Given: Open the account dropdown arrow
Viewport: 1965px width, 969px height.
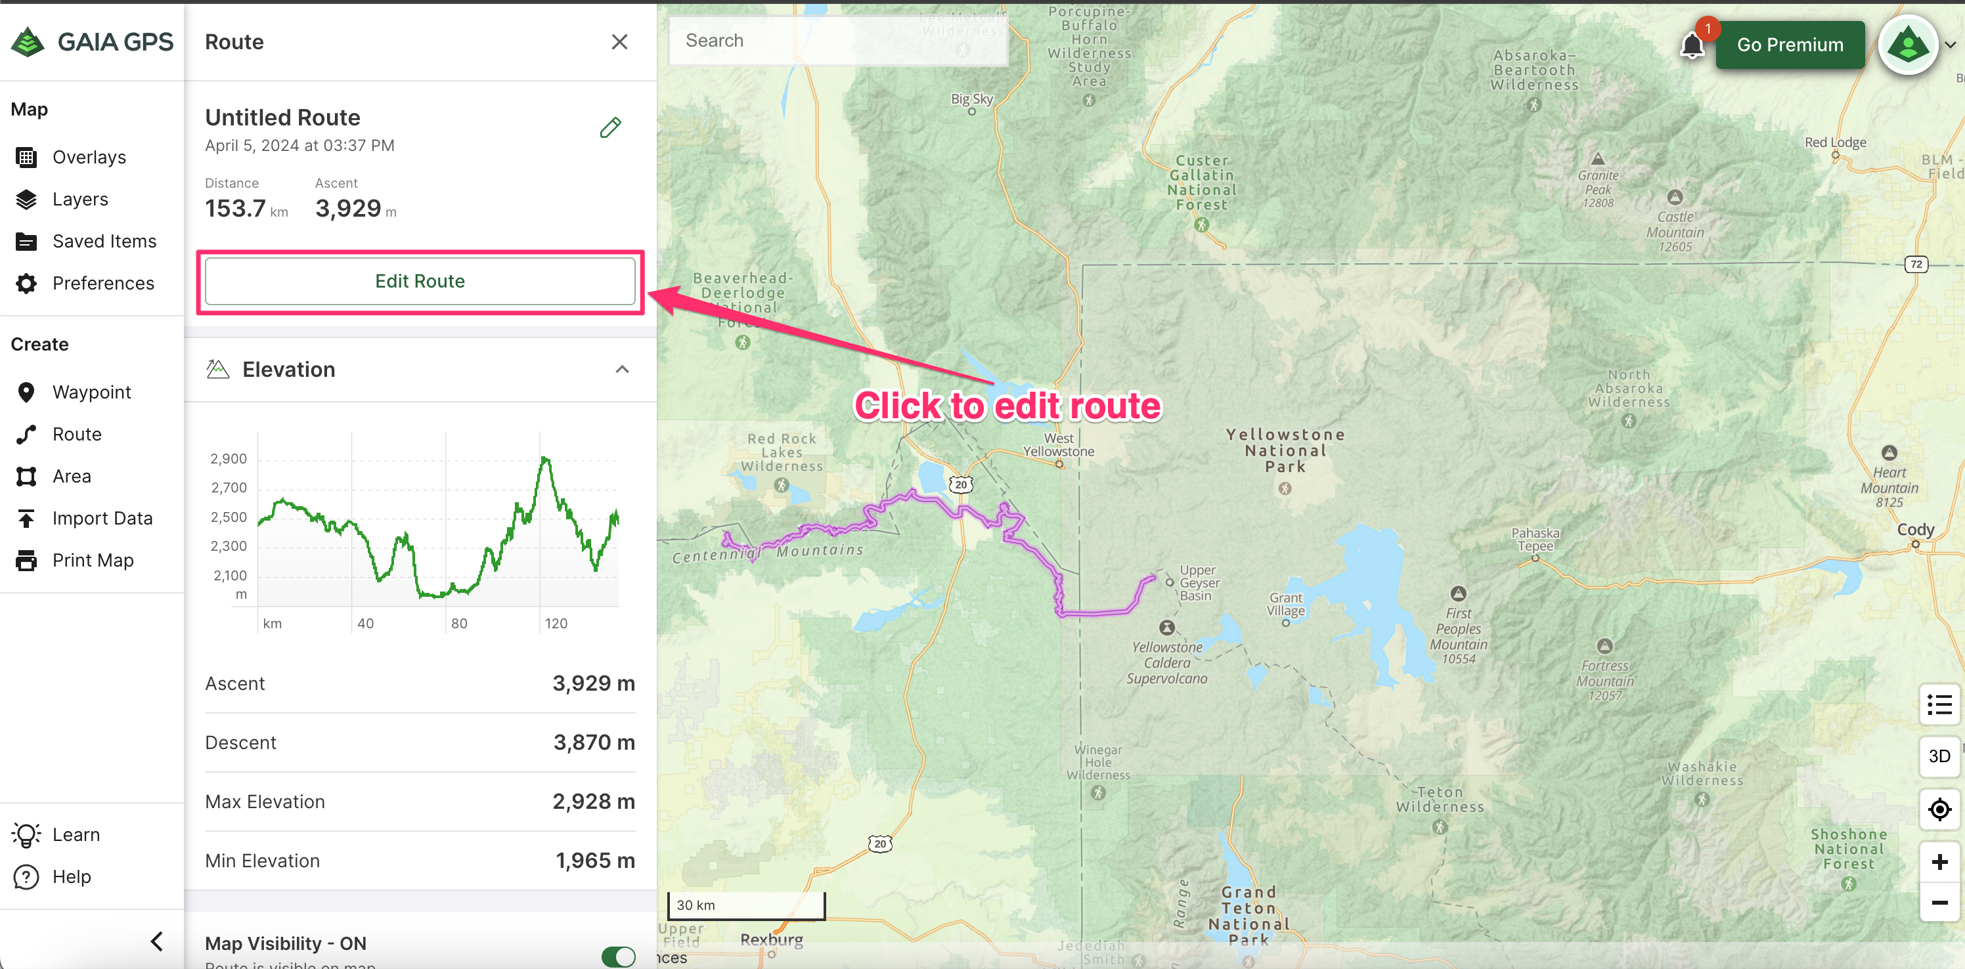Looking at the screenshot, I should pos(1950,45).
